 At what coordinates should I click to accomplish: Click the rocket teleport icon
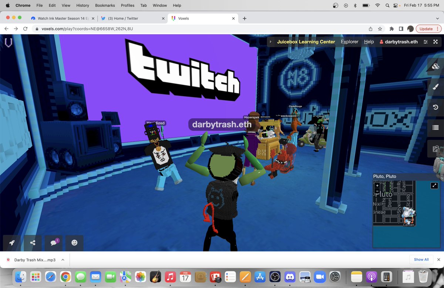[x=12, y=243]
